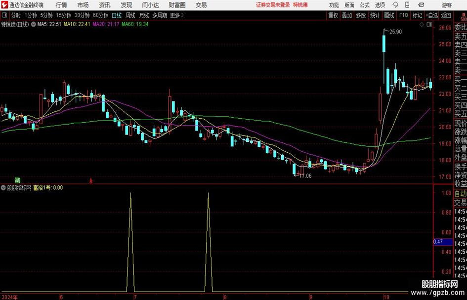Open the 问小达 menu
This screenshot has width=467, height=300.
150,5
